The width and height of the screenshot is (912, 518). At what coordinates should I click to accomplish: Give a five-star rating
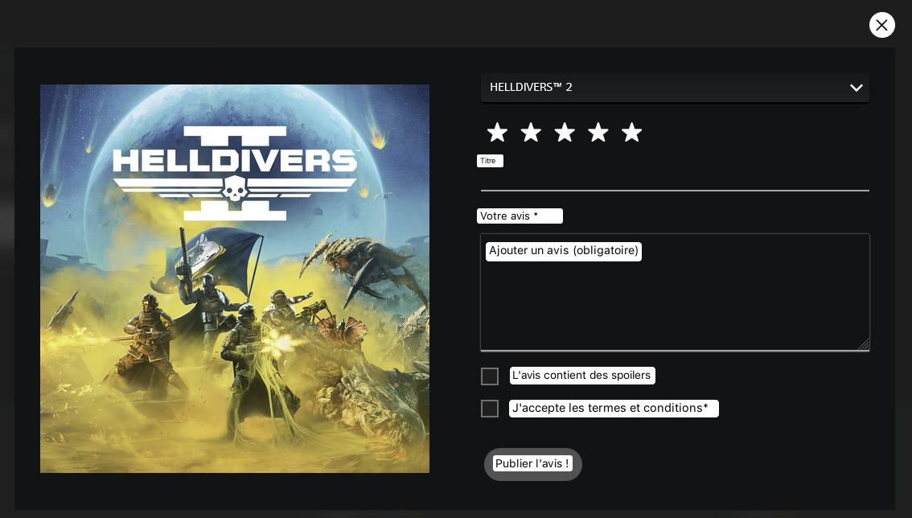[x=631, y=133]
